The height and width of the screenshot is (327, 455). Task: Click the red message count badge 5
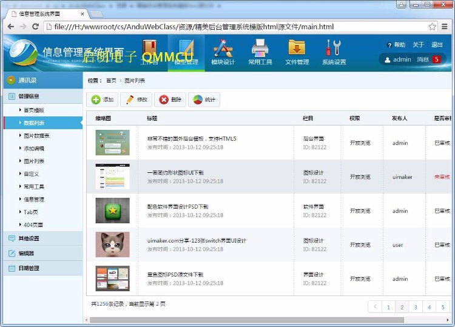(436, 59)
